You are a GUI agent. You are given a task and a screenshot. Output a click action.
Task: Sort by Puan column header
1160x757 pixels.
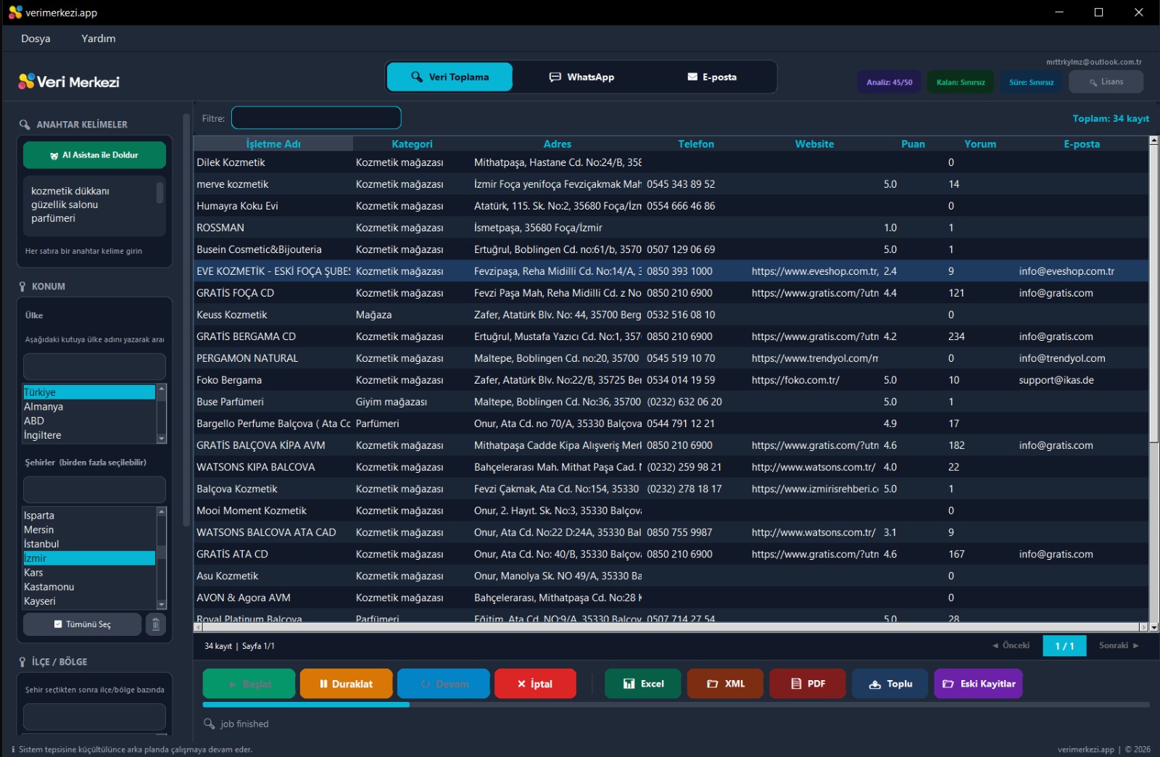click(x=913, y=144)
